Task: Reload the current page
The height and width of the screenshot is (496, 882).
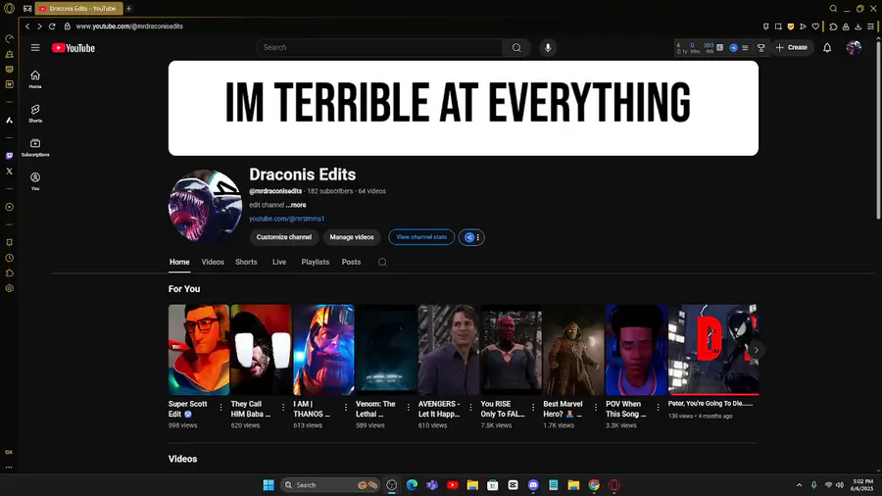Action: 52,26
